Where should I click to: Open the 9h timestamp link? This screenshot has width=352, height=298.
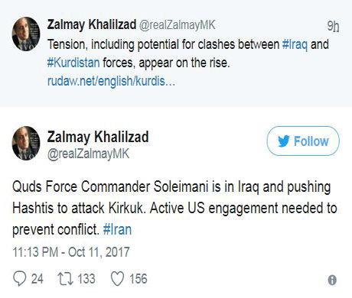click(333, 26)
